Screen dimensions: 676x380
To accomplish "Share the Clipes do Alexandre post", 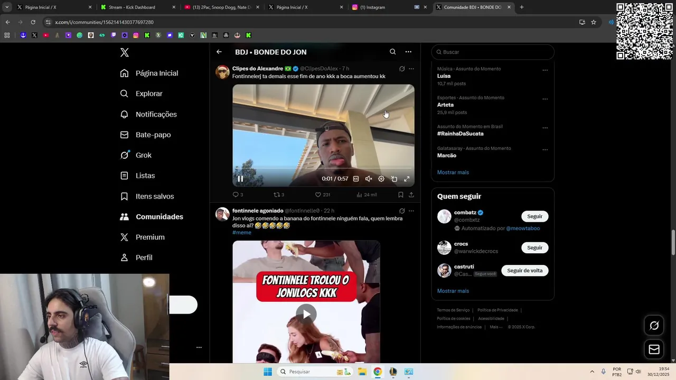I will point(411,195).
